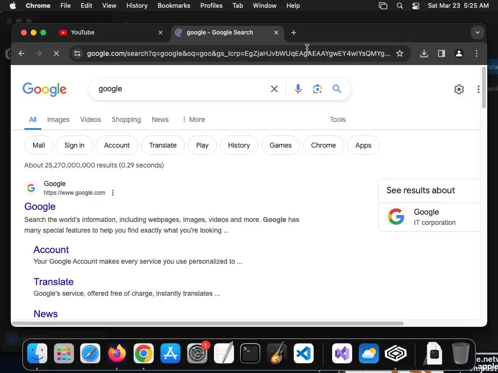Launch Safari from the Dock

click(x=90, y=354)
